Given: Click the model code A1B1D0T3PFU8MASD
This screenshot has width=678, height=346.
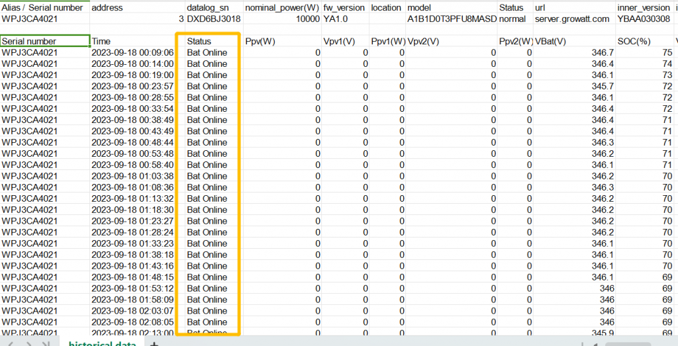Looking at the screenshot, I should (x=452, y=19).
